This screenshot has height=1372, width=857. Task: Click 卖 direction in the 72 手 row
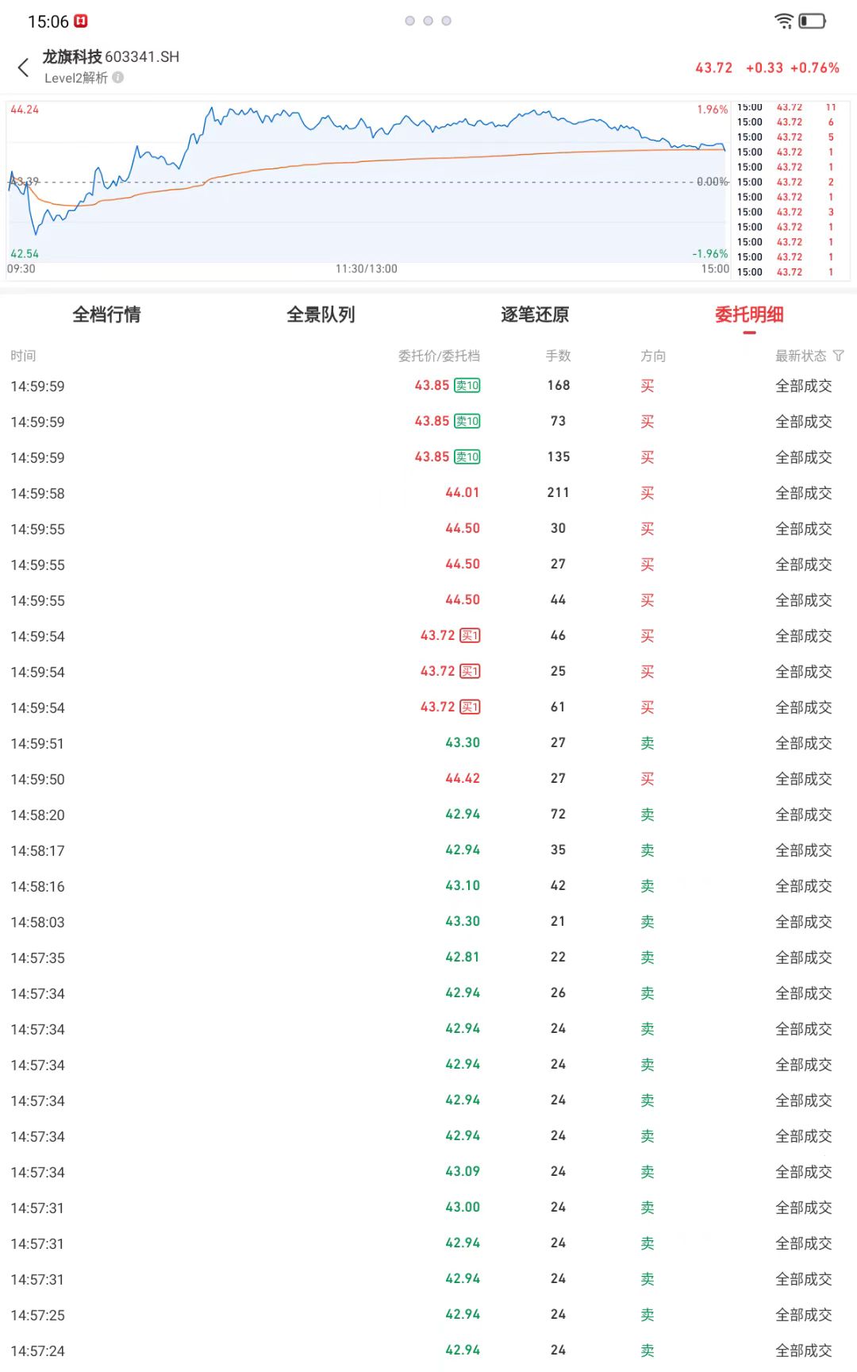[648, 815]
